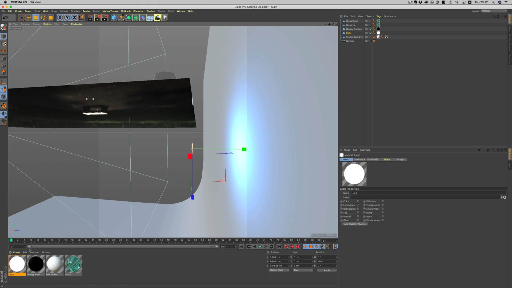Activate the Rotate tool
This screenshot has height=288, width=512.
[43, 18]
